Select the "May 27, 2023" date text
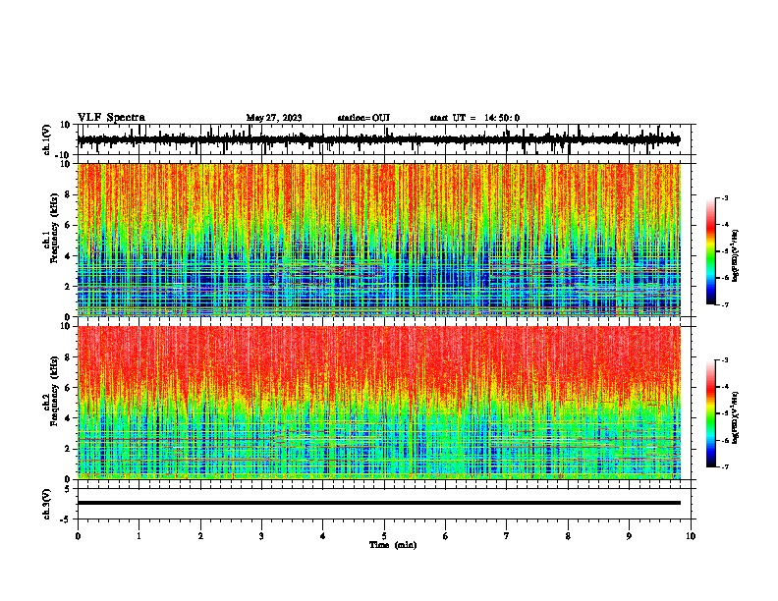The width and height of the screenshot is (778, 601). click(274, 118)
